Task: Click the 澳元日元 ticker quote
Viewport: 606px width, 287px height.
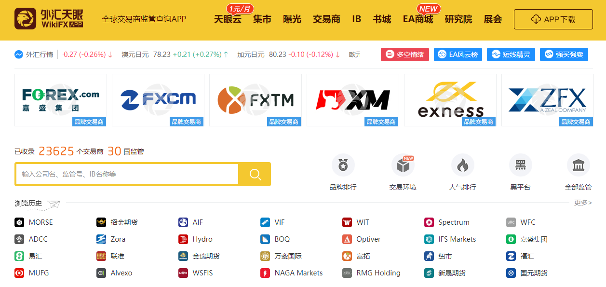Action: [x=175, y=55]
